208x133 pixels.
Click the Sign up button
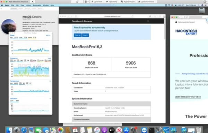tap(78, 35)
